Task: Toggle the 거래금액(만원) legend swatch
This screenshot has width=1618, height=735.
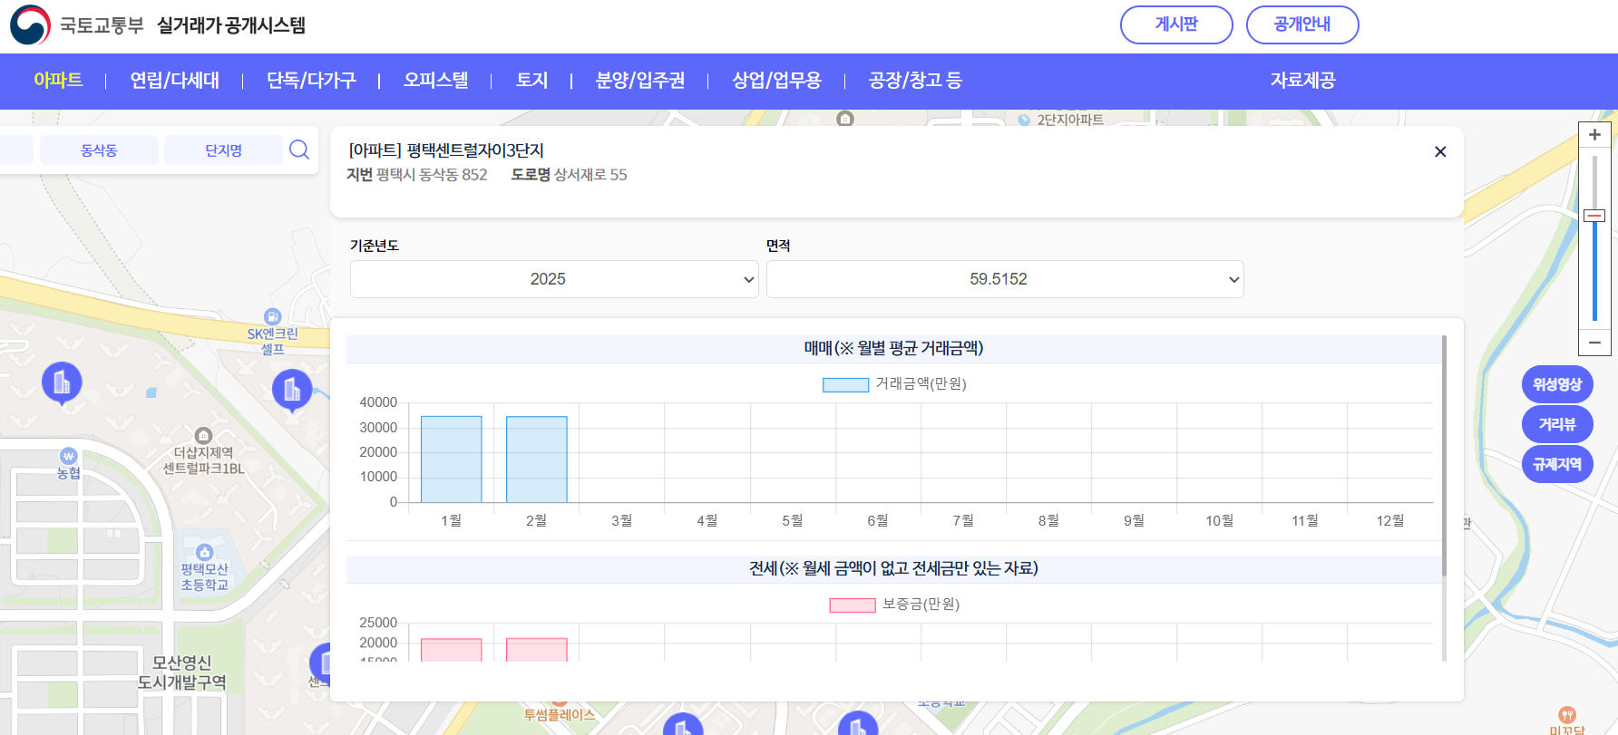Action: point(845,385)
